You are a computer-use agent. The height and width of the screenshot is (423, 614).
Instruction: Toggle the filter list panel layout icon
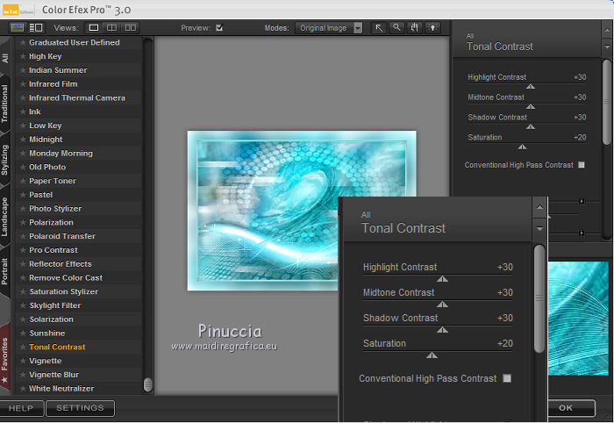(36, 27)
